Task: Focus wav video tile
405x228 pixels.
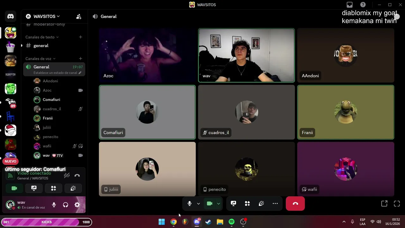Action: [246, 55]
